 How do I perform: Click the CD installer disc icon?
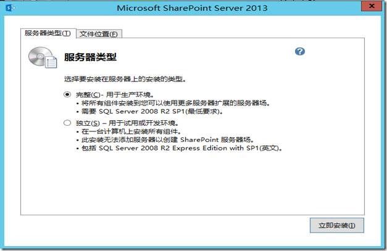pos(43,57)
